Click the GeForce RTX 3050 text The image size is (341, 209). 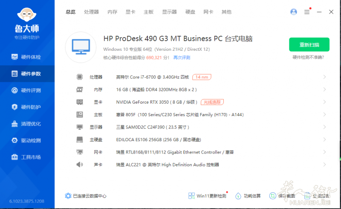click(x=156, y=102)
